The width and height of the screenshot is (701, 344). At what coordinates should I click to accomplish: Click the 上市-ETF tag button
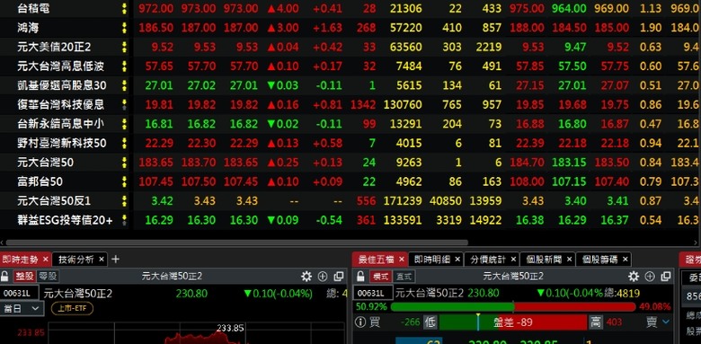click(x=72, y=308)
